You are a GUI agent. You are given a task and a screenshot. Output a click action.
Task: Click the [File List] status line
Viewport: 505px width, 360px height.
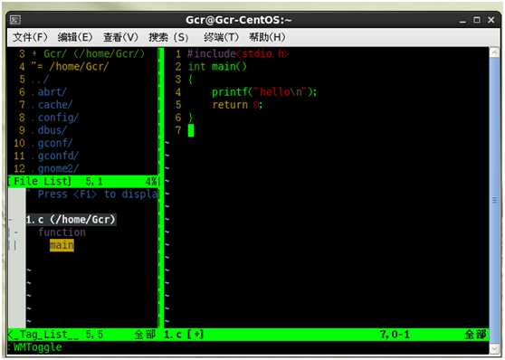83,181
